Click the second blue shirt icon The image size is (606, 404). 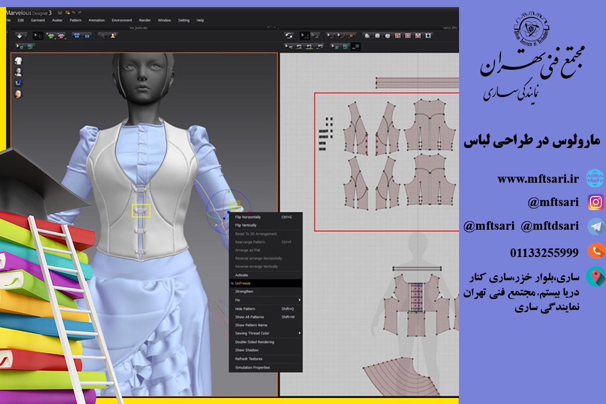(87, 36)
